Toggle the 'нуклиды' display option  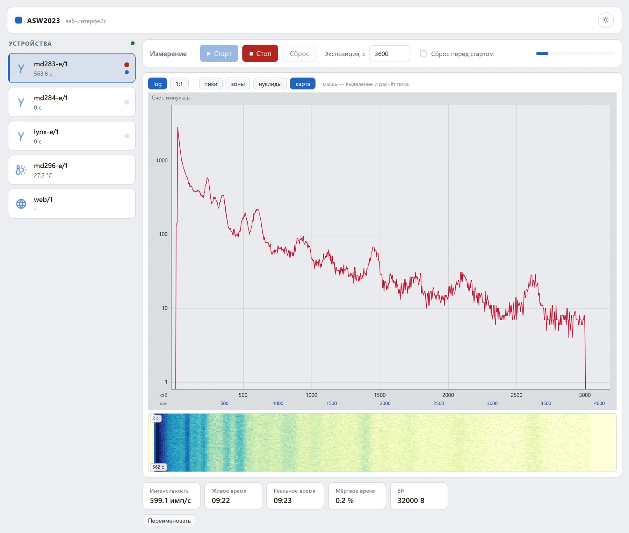tap(270, 84)
